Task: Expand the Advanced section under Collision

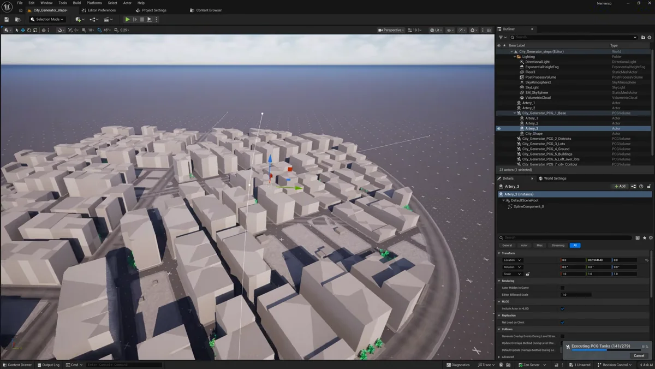Action: click(499, 356)
